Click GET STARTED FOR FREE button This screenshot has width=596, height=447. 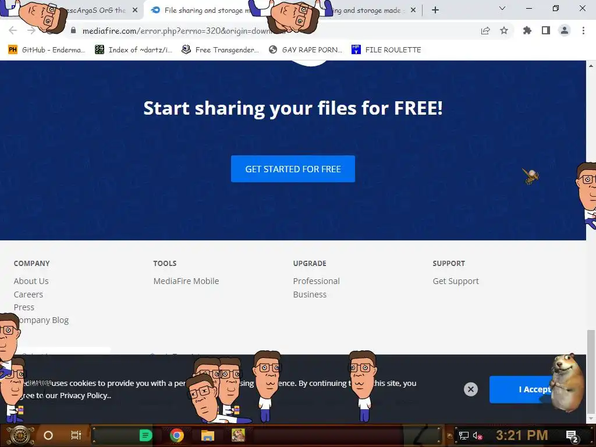293,169
